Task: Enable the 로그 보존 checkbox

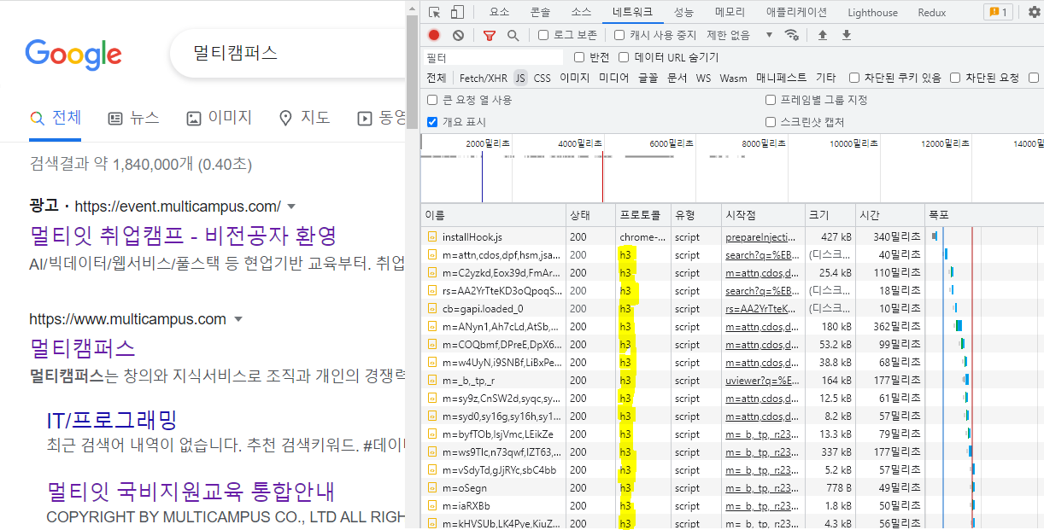Action: pos(543,35)
